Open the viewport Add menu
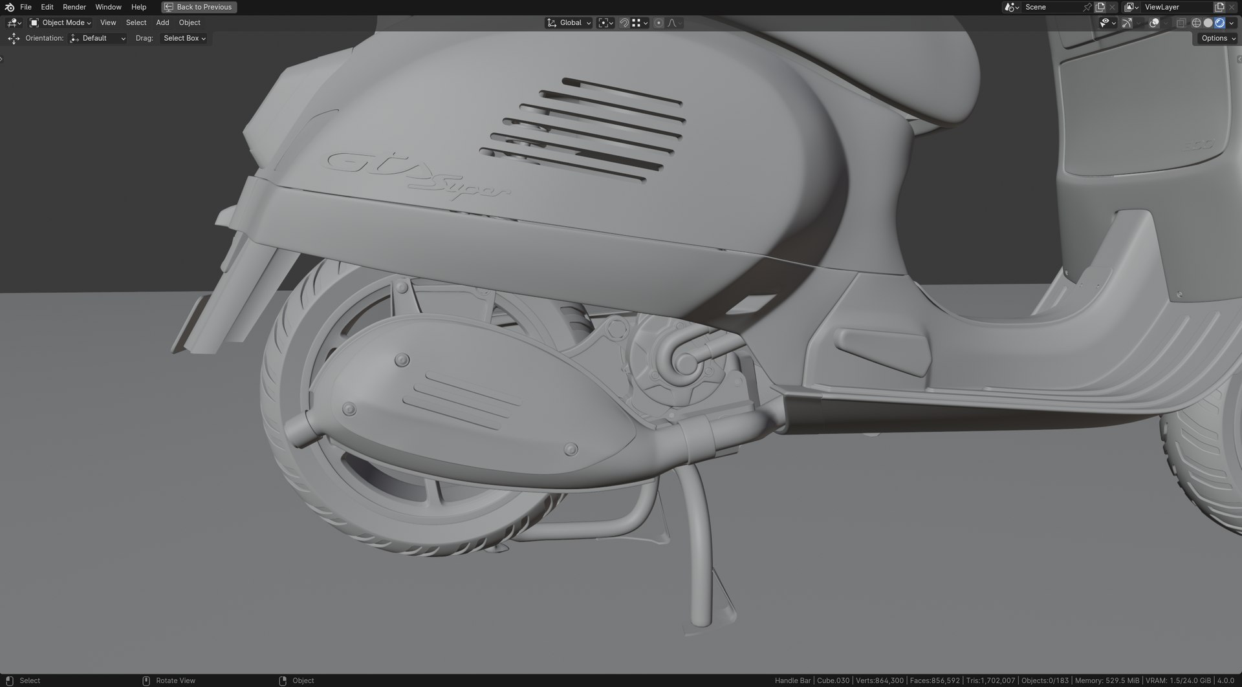The height and width of the screenshot is (687, 1242). [162, 23]
